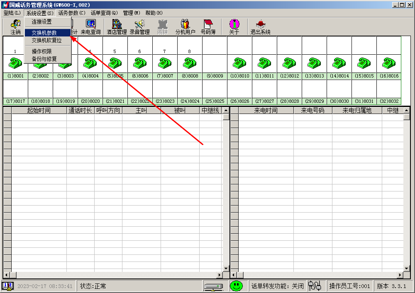Select the extension label (9)8009
Image resolution: width=415 pixels, height=293 pixels.
pos(215,76)
